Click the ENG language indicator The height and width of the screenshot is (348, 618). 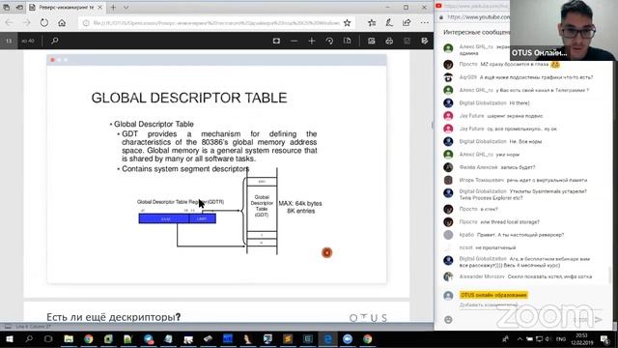tap(560, 339)
